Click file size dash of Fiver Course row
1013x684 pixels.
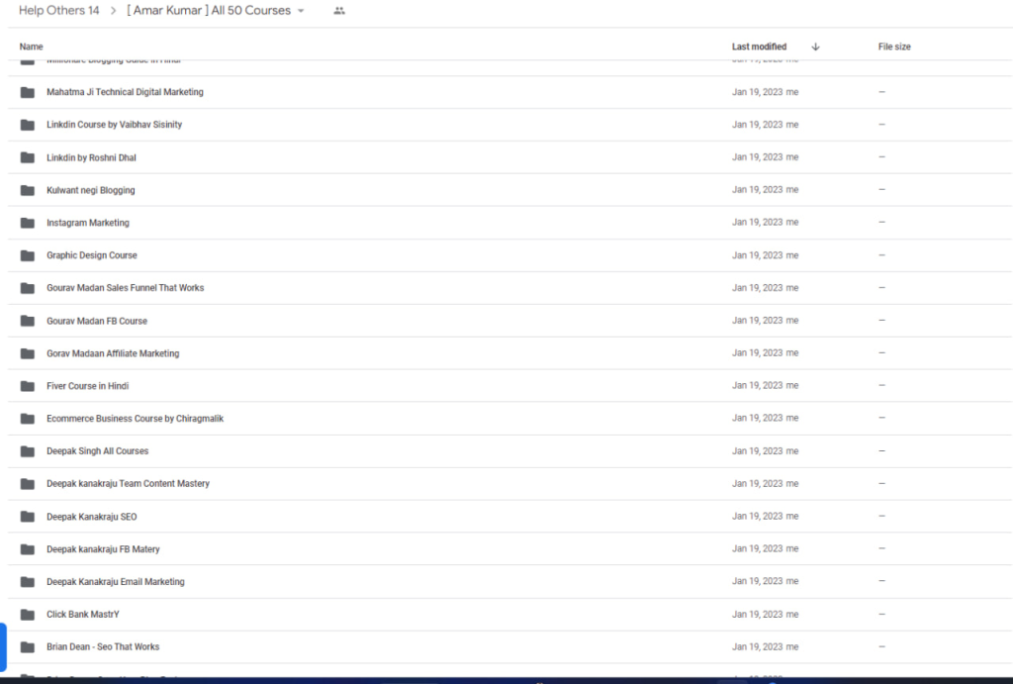[x=881, y=385]
